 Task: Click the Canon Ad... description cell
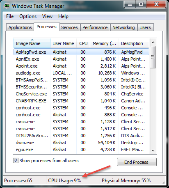tap(133, 101)
